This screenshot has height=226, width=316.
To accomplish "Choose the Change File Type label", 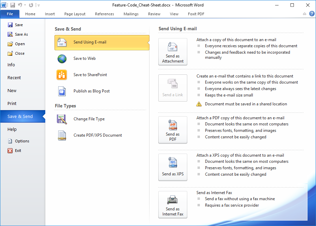I will 89,119.
